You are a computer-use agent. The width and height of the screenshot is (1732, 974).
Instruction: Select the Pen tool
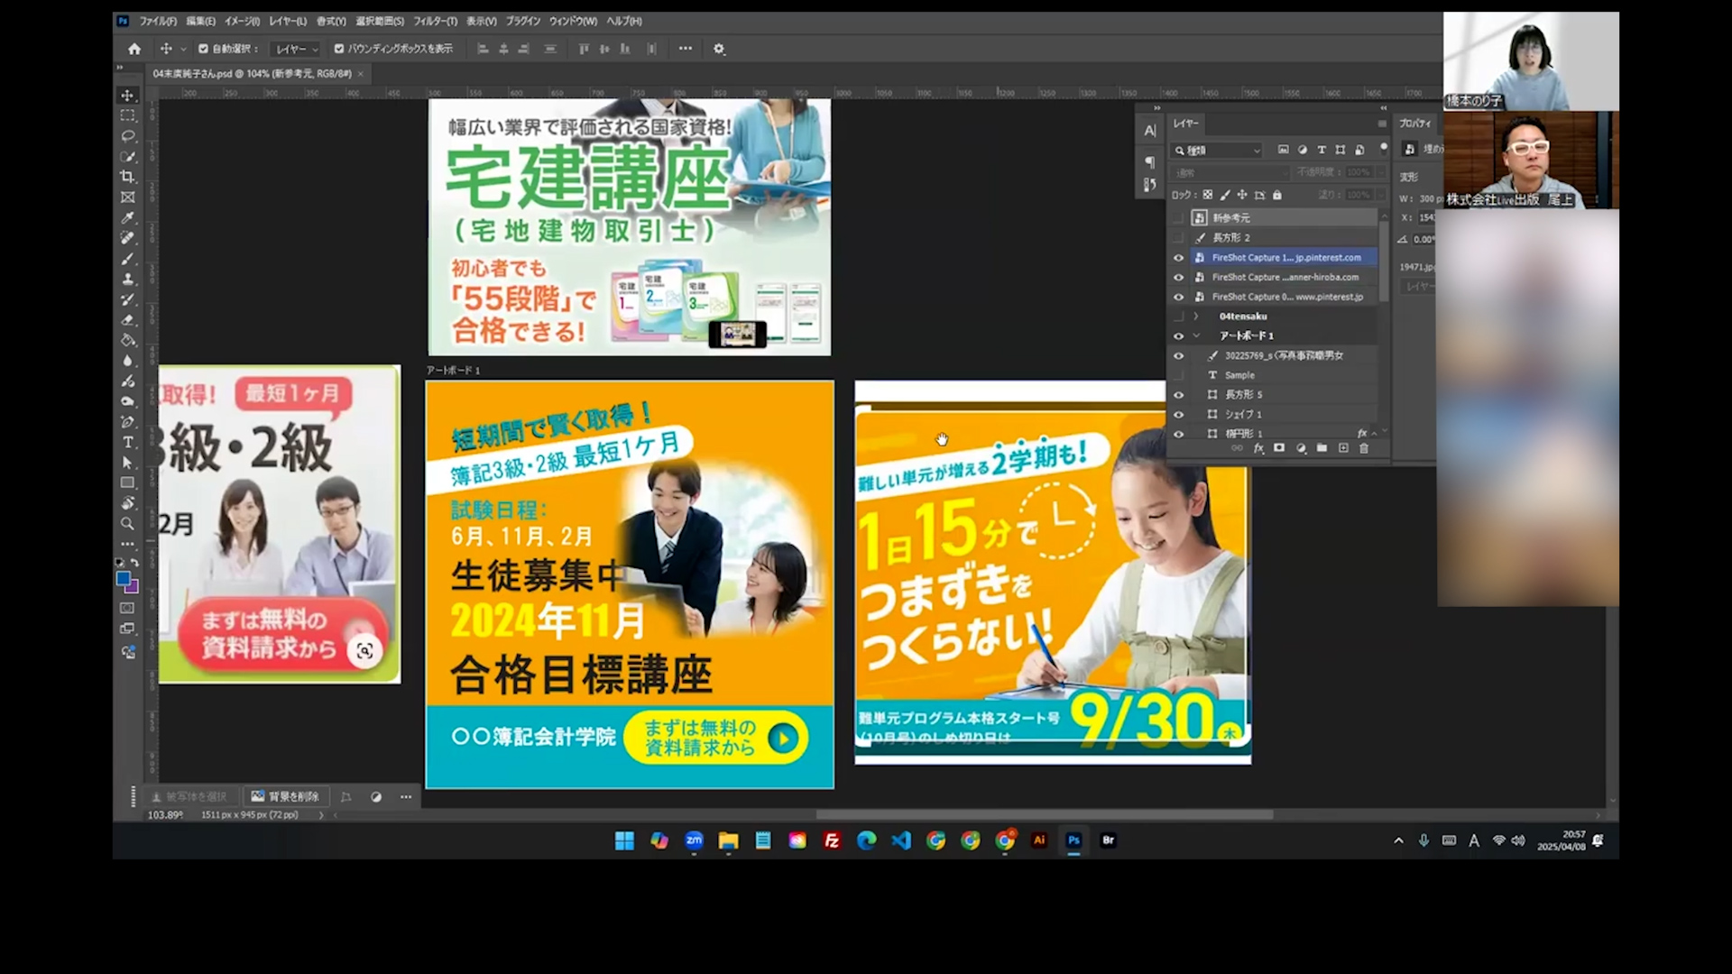coord(127,421)
